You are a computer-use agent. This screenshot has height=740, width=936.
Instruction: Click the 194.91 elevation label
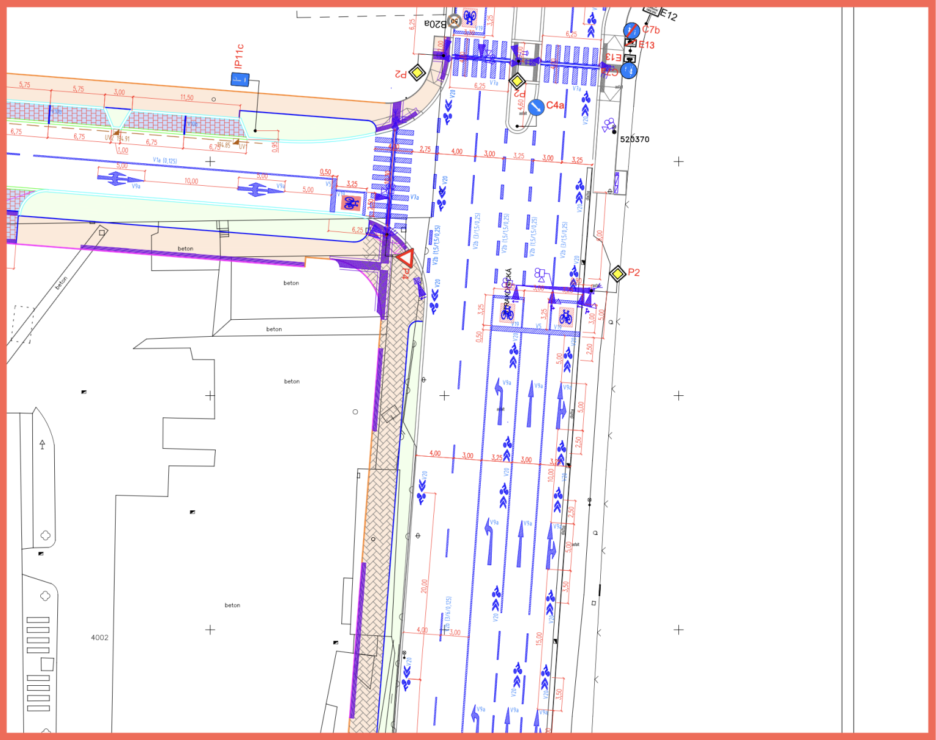[123, 139]
